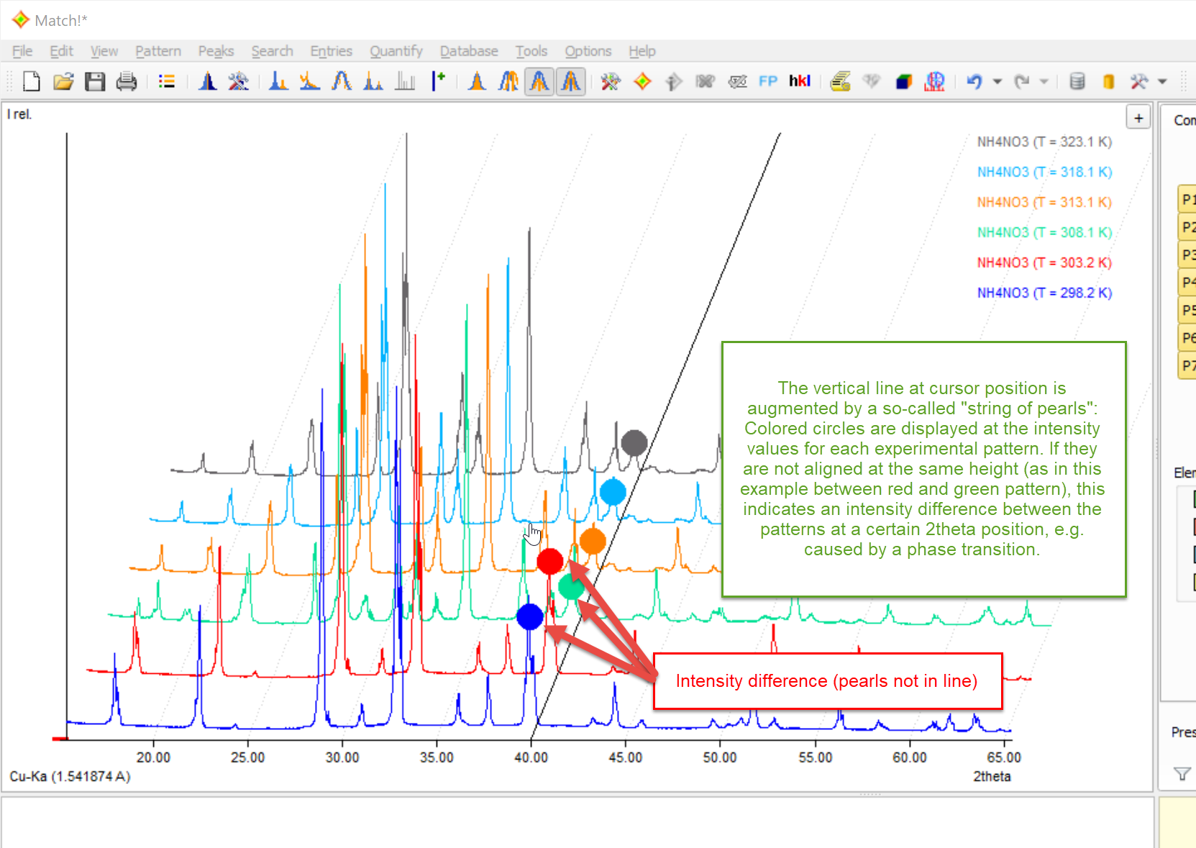
Task: Click the grey database cylinder icon
Action: click(1077, 81)
